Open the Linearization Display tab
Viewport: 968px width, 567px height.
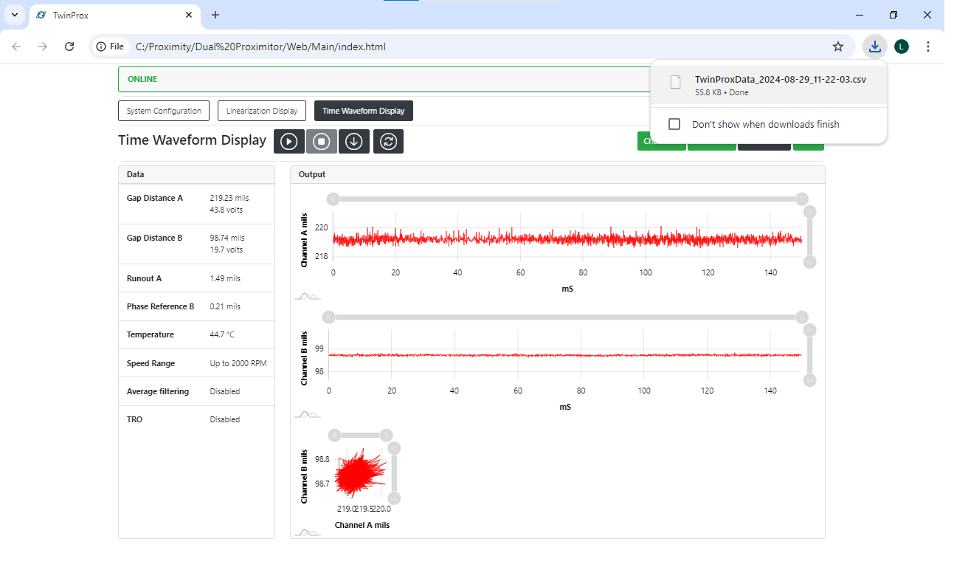(262, 111)
